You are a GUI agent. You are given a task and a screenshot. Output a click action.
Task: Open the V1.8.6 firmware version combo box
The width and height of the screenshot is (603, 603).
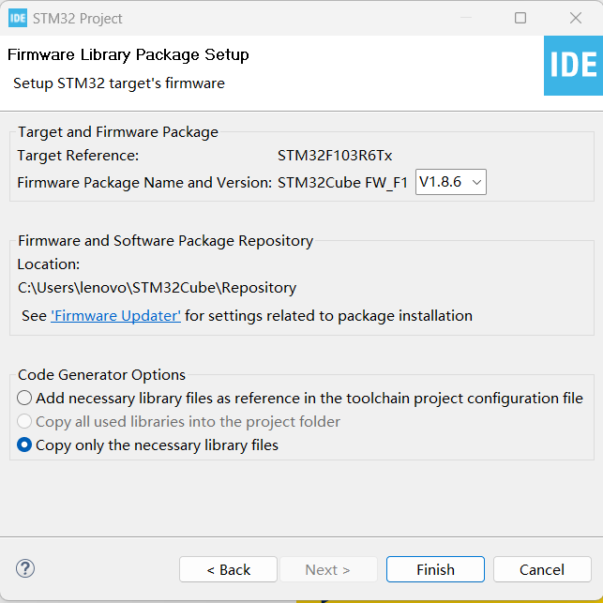451,182
